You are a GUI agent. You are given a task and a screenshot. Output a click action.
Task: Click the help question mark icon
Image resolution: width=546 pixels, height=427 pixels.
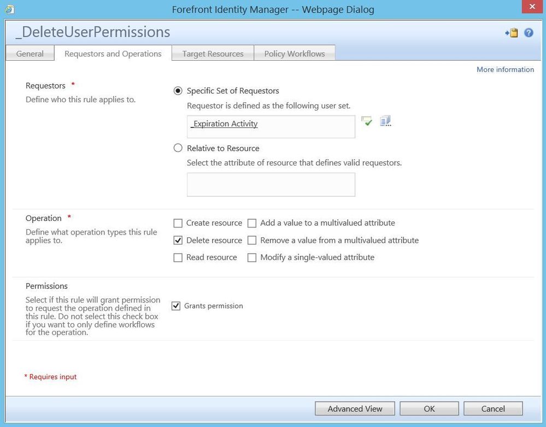(x=529, y=33)
